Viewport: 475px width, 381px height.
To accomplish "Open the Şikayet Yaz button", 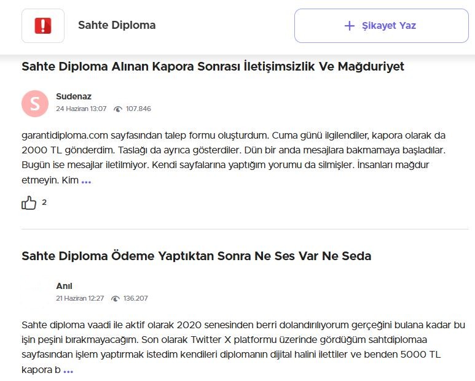I will point(382,26).
